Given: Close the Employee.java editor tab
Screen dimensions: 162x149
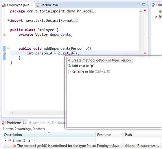Looking at the screenshot, I should click(32, 5).
